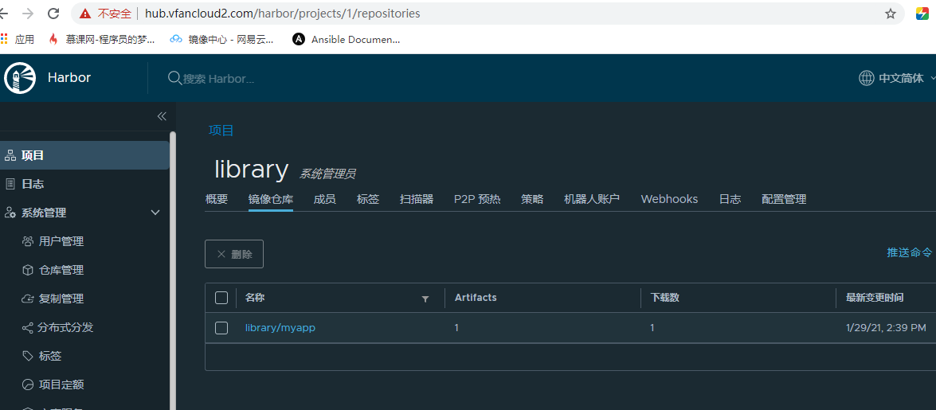Collapse the 系统管理 menu chevron
The image size is (936, 410).
click(155, 213)
